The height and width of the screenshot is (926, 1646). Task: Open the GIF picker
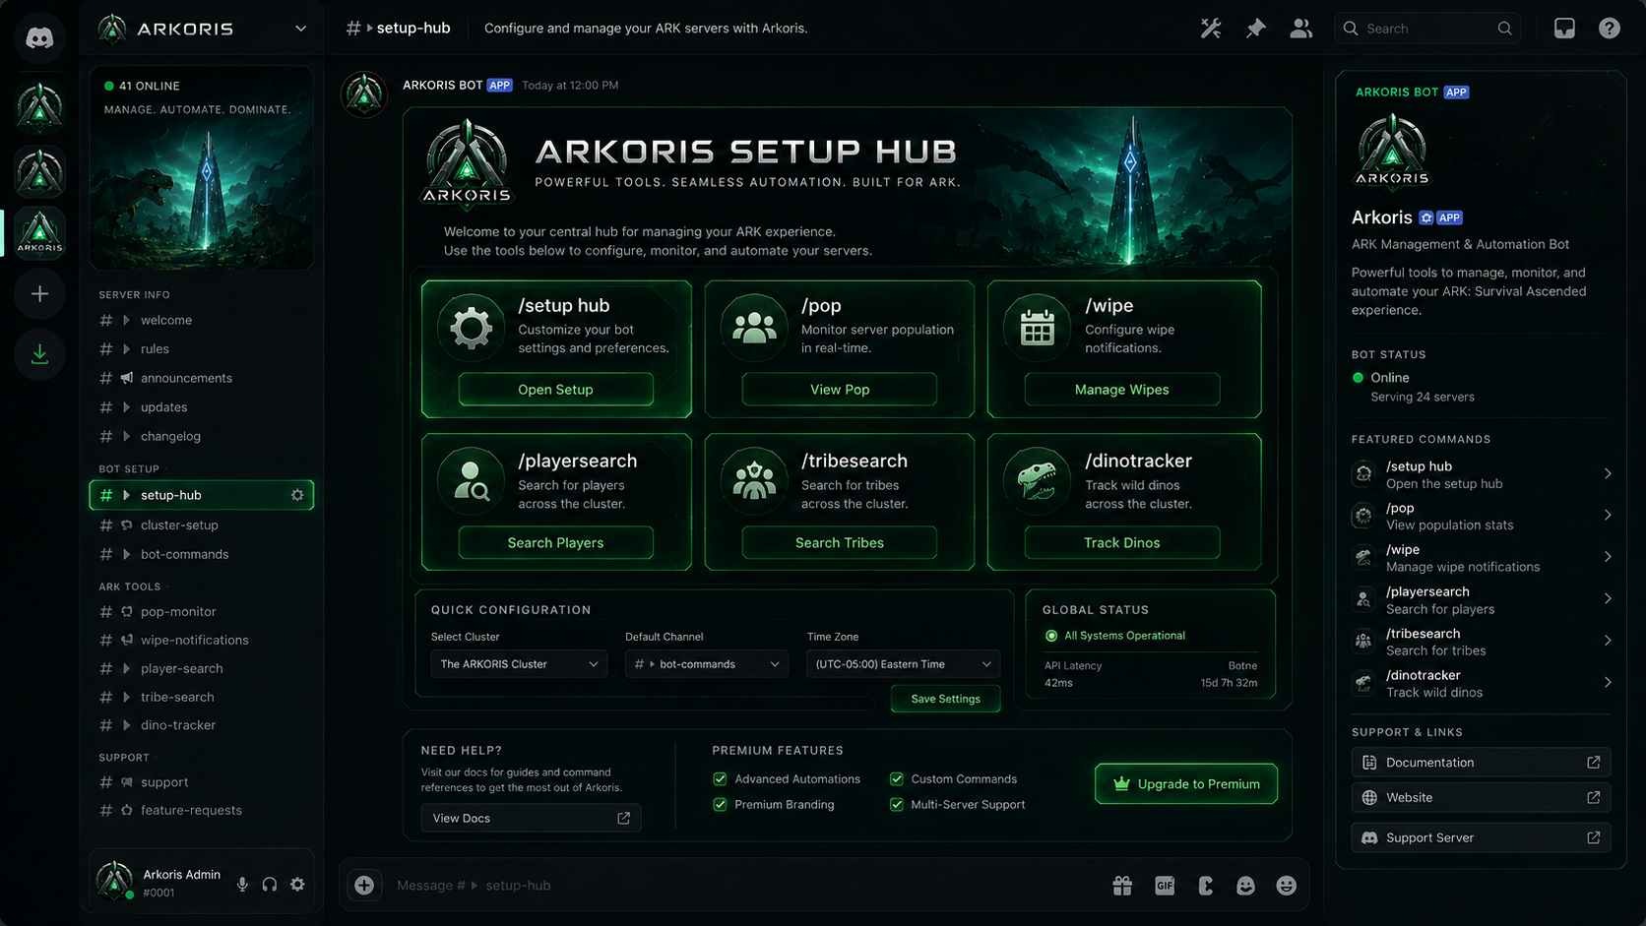(x=1165, y=886)
